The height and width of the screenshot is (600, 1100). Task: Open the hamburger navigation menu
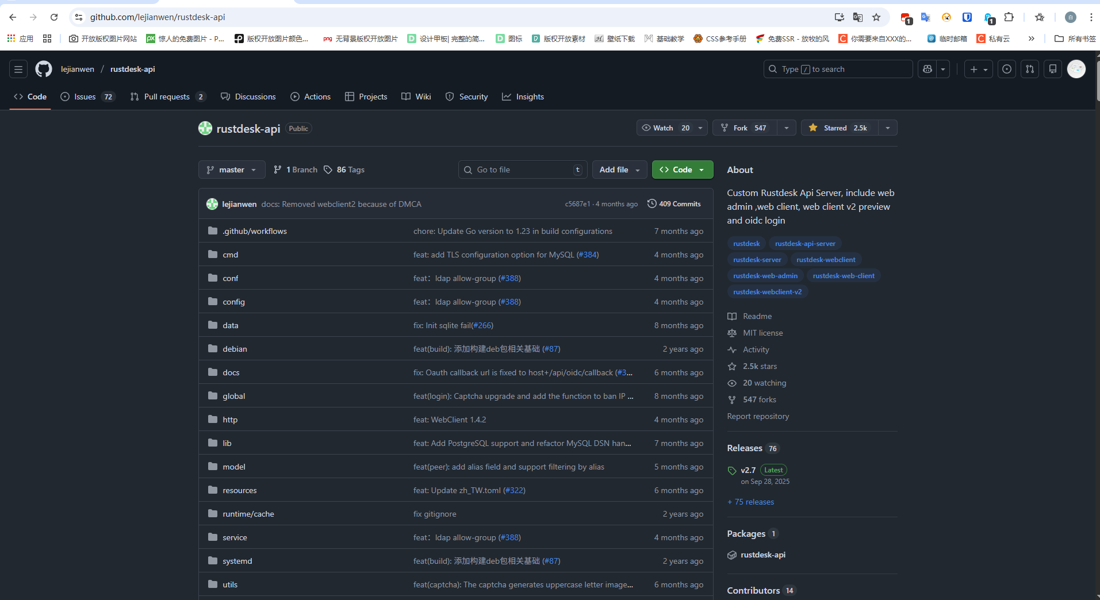tap(18, 69)
